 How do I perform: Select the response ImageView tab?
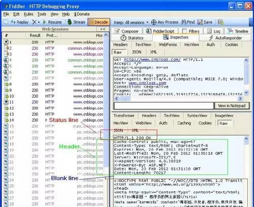(x=224, y=115)
